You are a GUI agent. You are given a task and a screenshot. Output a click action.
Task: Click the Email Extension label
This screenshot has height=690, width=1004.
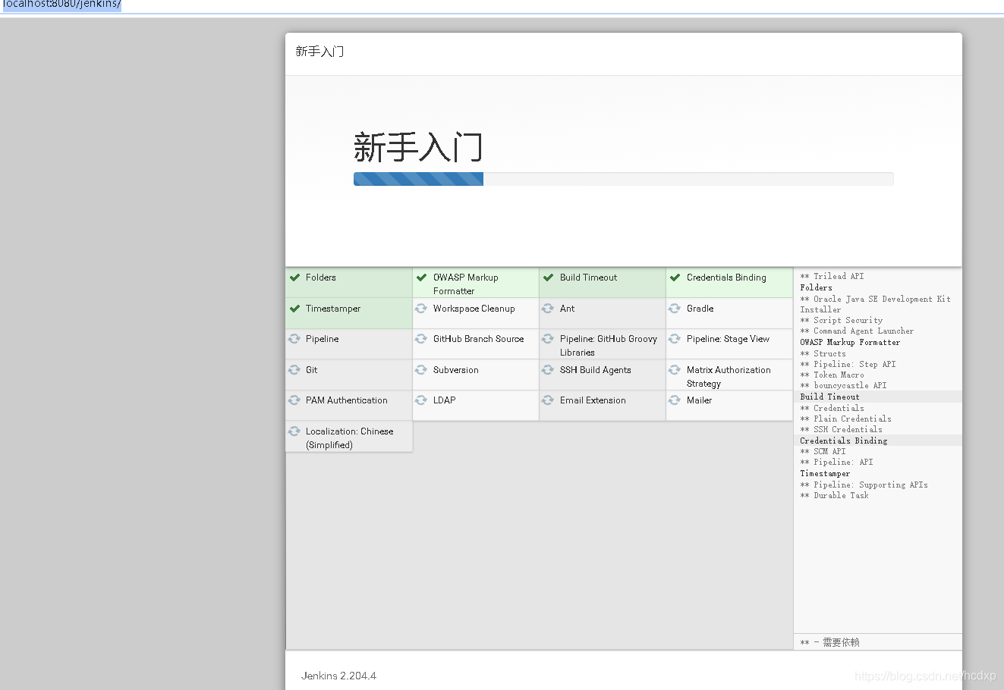(593, 400)
